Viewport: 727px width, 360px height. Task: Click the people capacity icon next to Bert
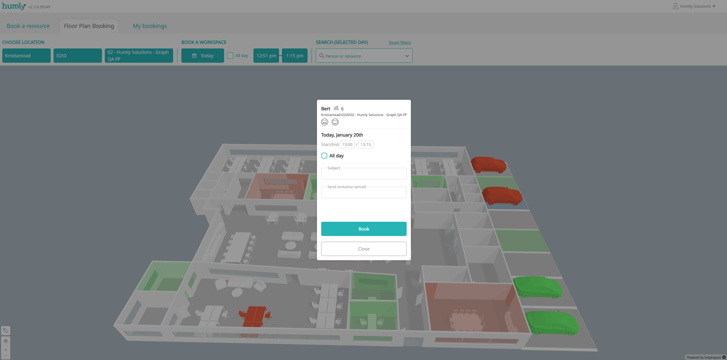coord(336,108)
